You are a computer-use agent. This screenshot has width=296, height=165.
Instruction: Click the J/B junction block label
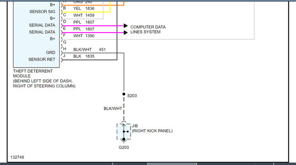click(135, 126)
